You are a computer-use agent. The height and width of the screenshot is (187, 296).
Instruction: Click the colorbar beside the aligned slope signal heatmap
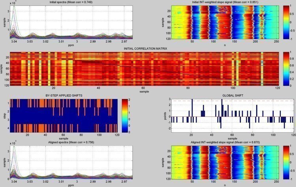287,162
